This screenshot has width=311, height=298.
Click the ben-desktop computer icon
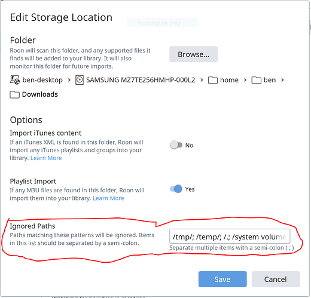point(15,80)
